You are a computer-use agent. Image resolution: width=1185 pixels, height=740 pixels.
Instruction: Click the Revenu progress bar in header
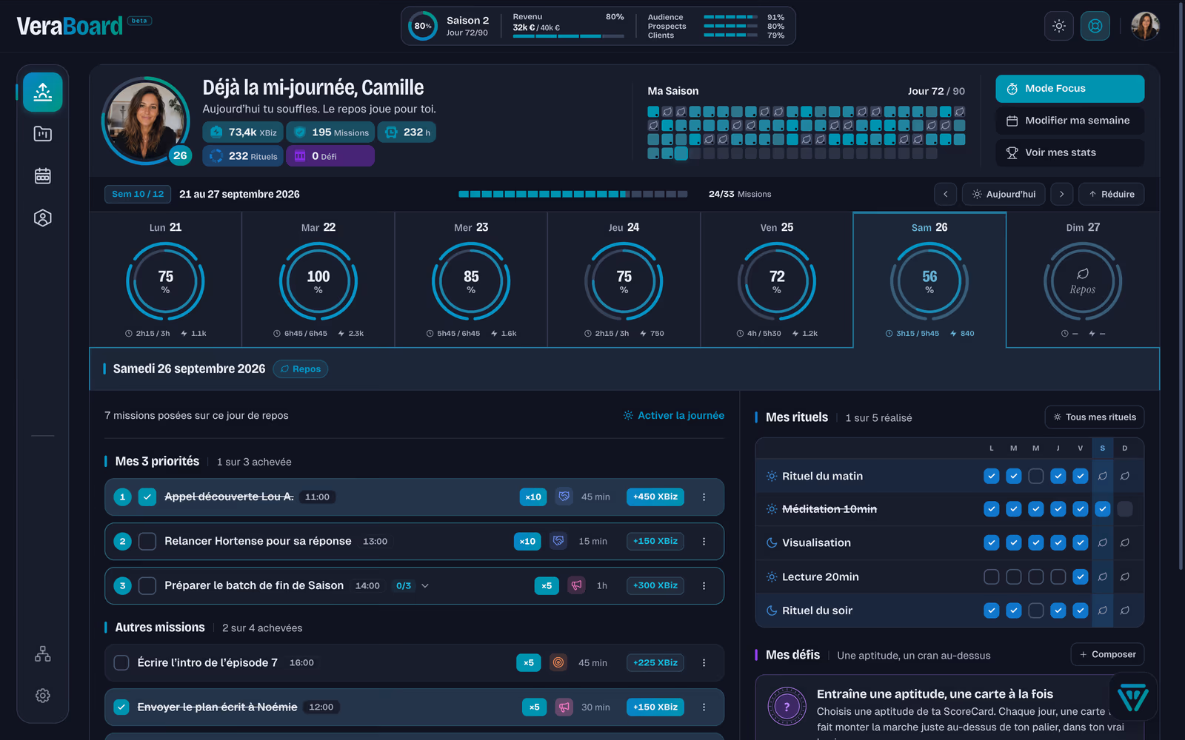[568, 36]
